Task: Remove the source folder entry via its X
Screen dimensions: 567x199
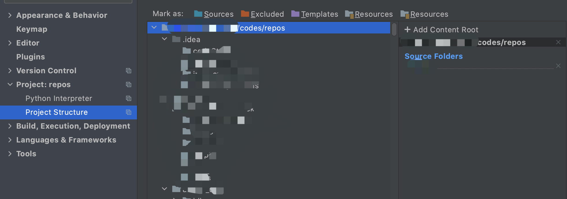Action: [x=558, y=65]
